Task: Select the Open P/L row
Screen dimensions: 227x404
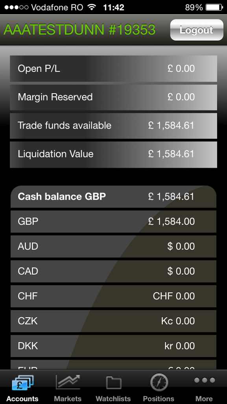Action: point(113,69)
